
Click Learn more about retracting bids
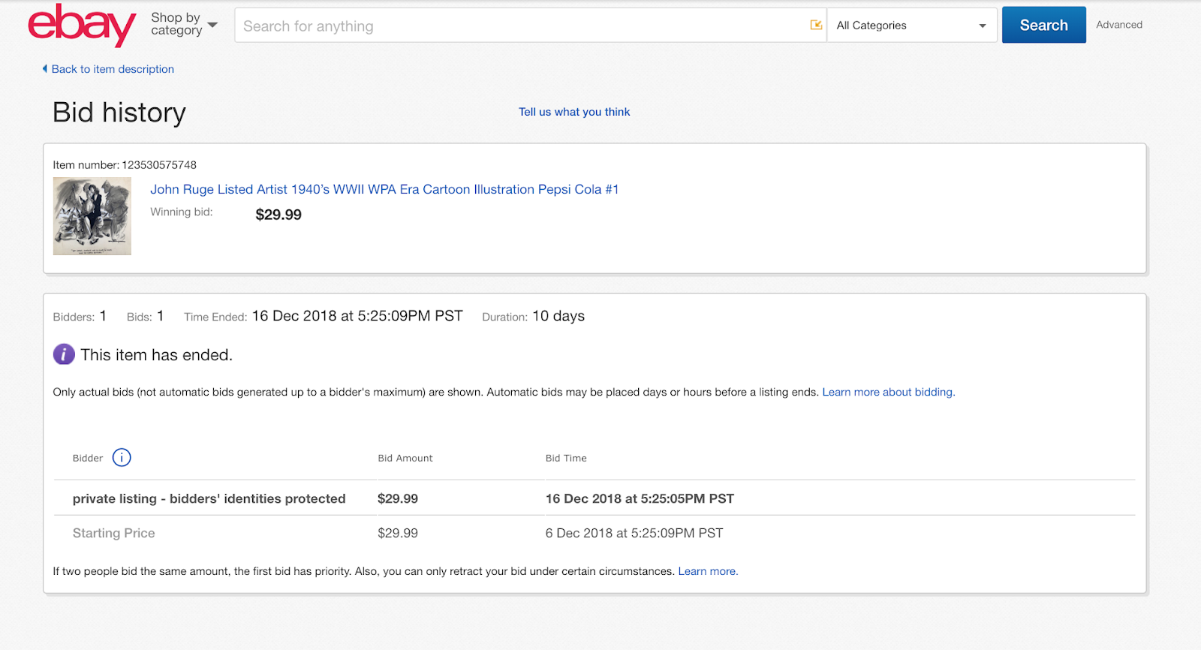click(708, 571)
